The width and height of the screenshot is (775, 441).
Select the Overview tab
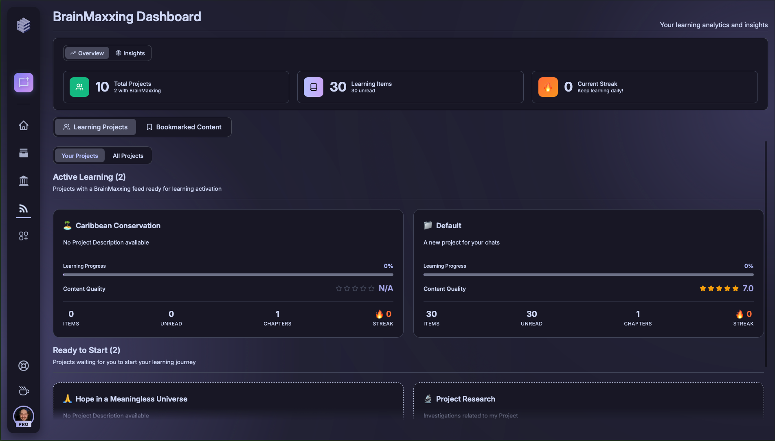(x=86, y=53)
